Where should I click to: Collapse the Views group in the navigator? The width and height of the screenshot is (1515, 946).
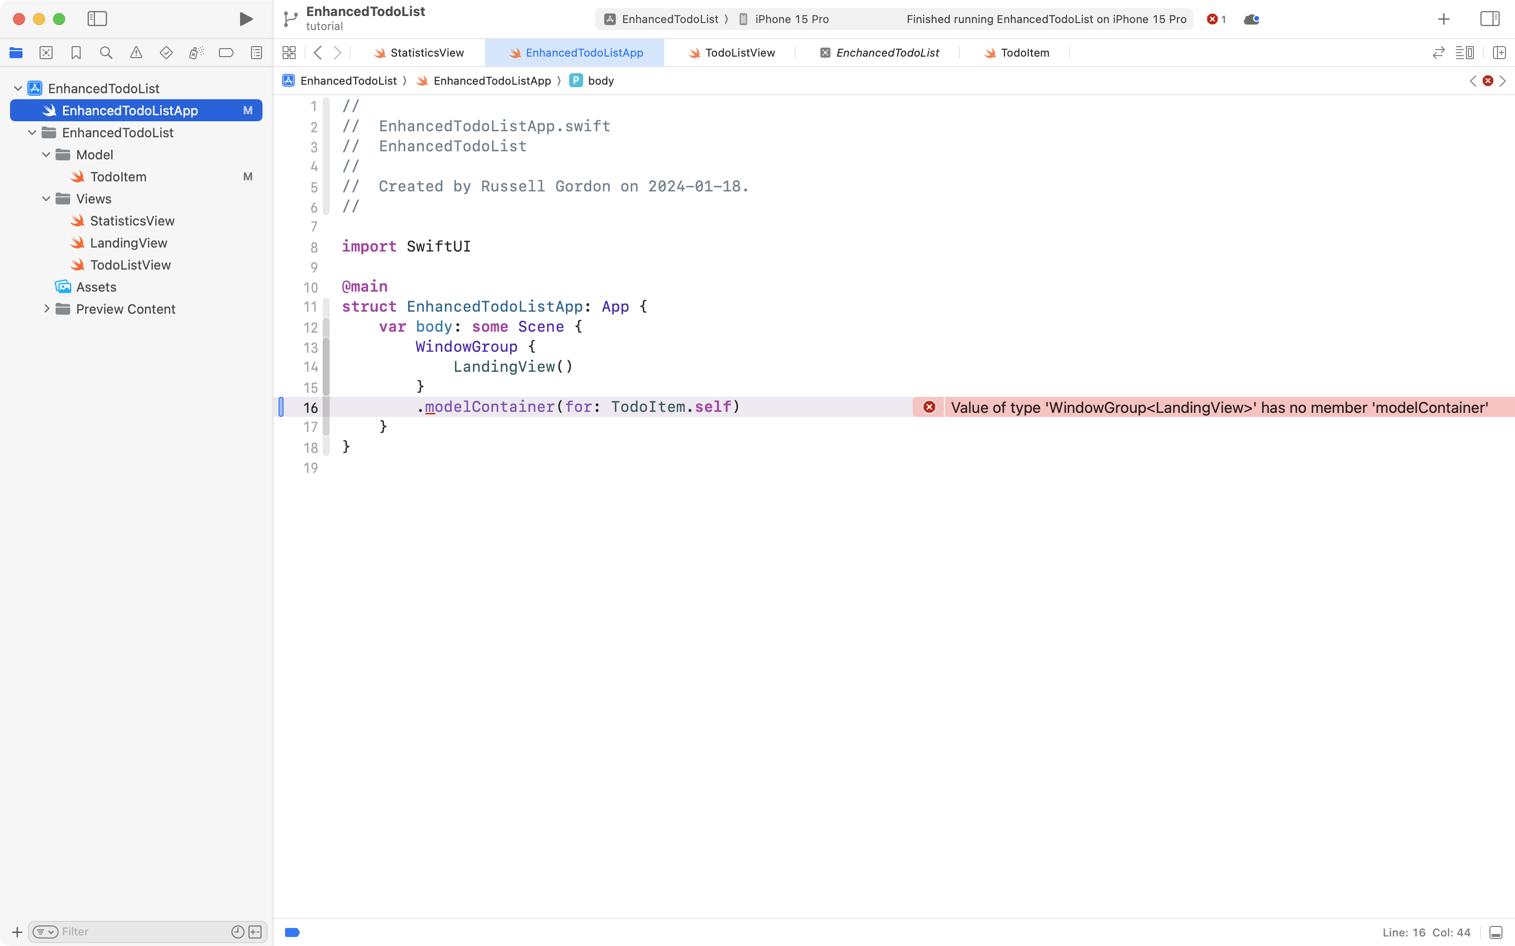point(45,198)
